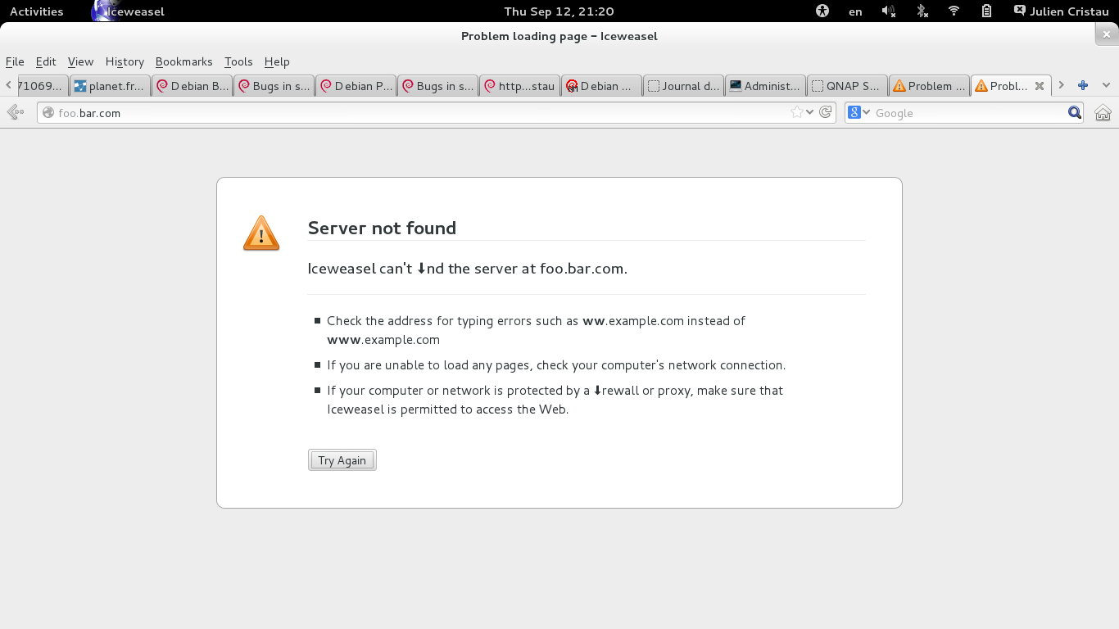Viewport: 1119px width, 629px height.
Task: Open the Help menu
Action: pyautogui.click(x=277, y=61)
